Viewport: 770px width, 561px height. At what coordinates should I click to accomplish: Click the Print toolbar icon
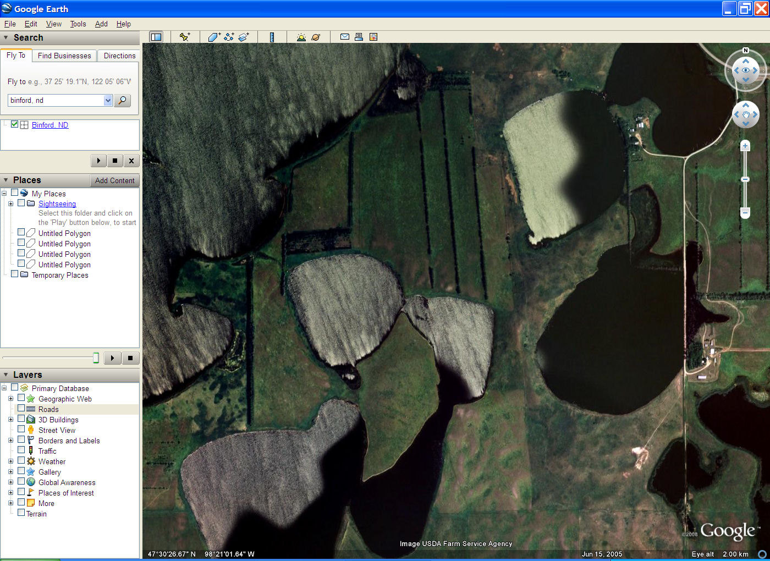(x=359, y=37)
